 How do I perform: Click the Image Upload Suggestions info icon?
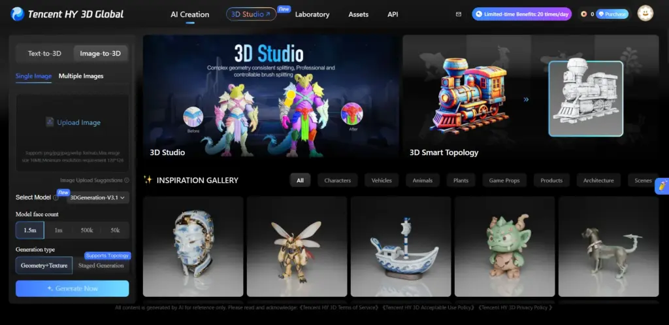pyautogui.click(x=127, y=180)
